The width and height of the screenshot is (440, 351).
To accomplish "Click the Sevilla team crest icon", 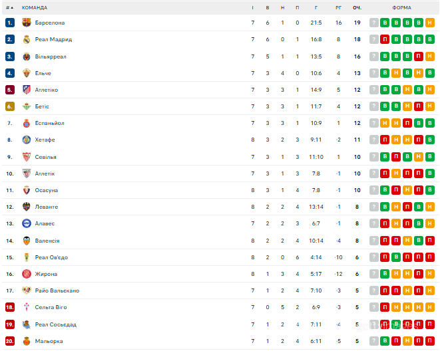I will pyautogui.click(x=27, y=157).
